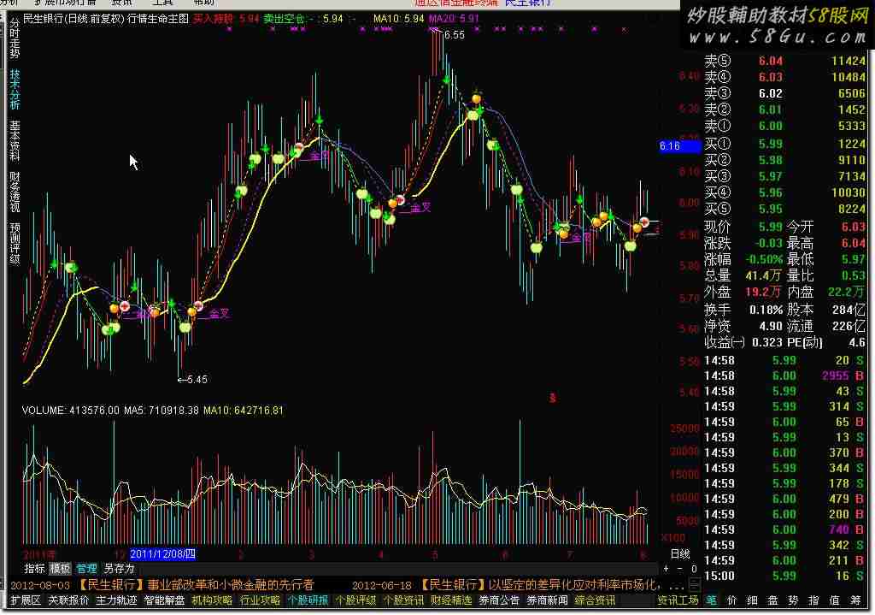Open the 综合资讯 bottom tab

coord(595,600)
